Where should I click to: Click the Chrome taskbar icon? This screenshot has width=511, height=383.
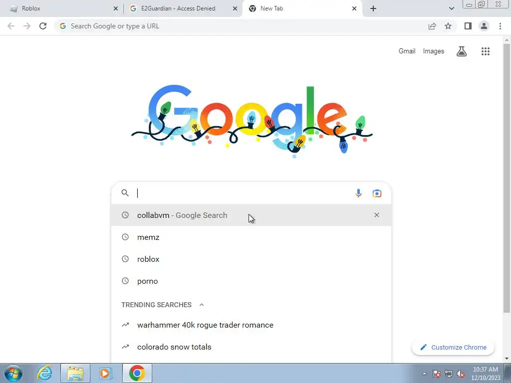click(137, 373)
